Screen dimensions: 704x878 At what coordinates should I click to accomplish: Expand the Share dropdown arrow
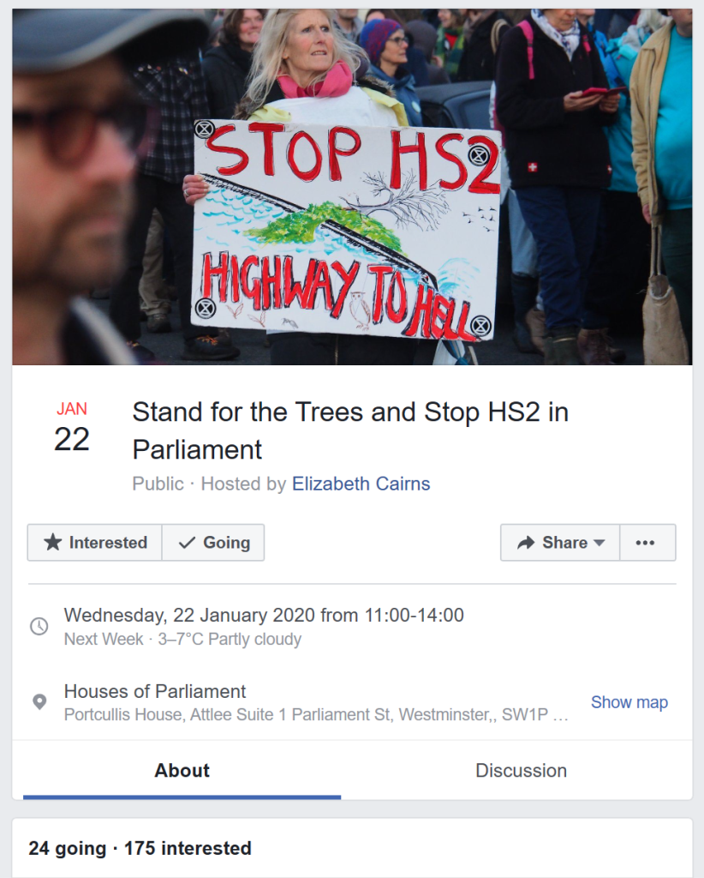(599, 543)
